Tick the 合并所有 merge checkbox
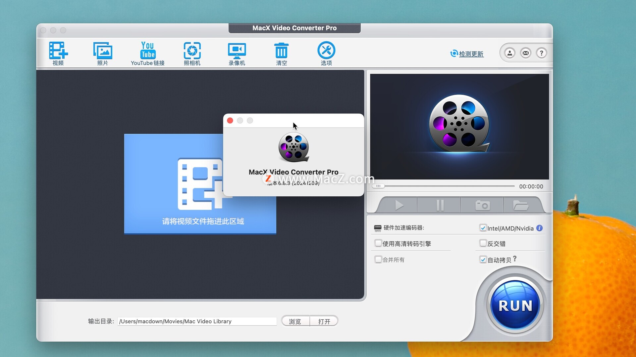Viewport: 636px width, 357px height. click(x=378, y=259)
